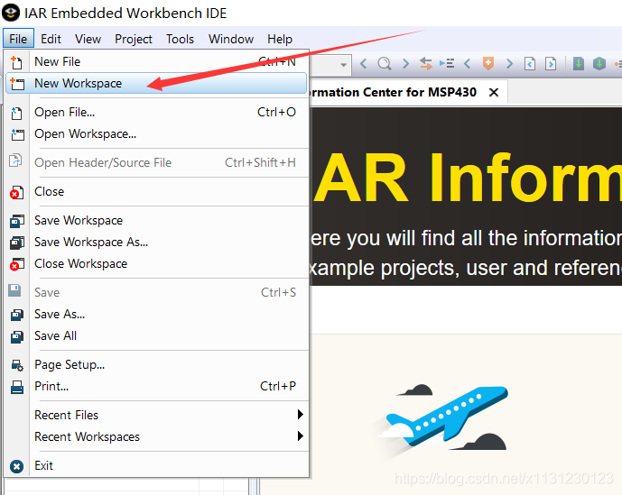This screenshot has width=622, height=495.
Task: Click the Save All icon
Action: tap(16, 336)
